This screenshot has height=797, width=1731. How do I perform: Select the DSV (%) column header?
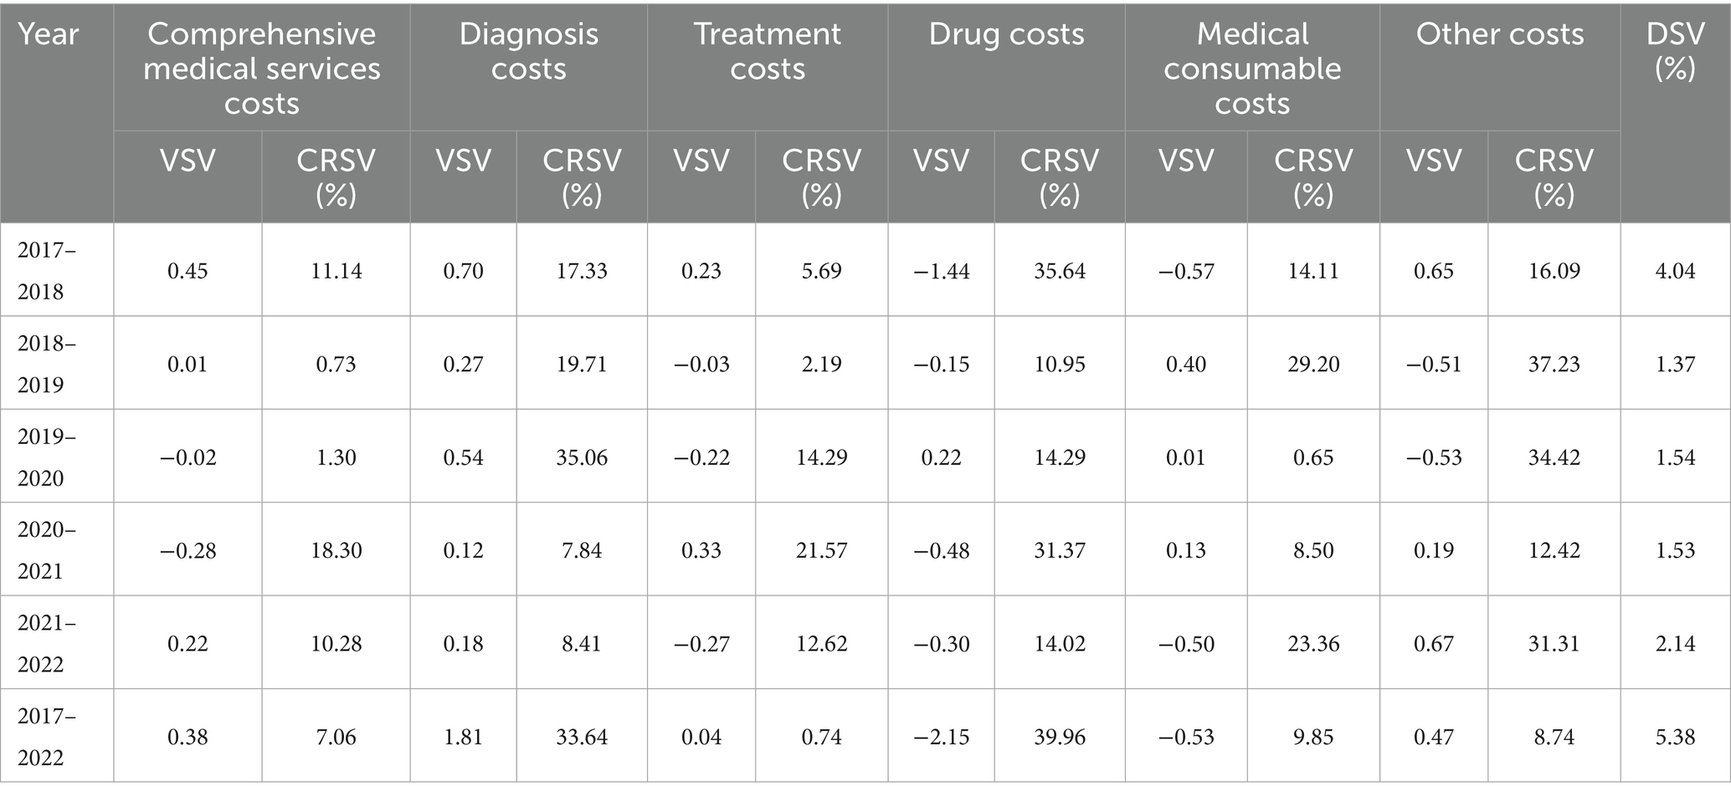pyautogui.click(x=1675, y=51)
